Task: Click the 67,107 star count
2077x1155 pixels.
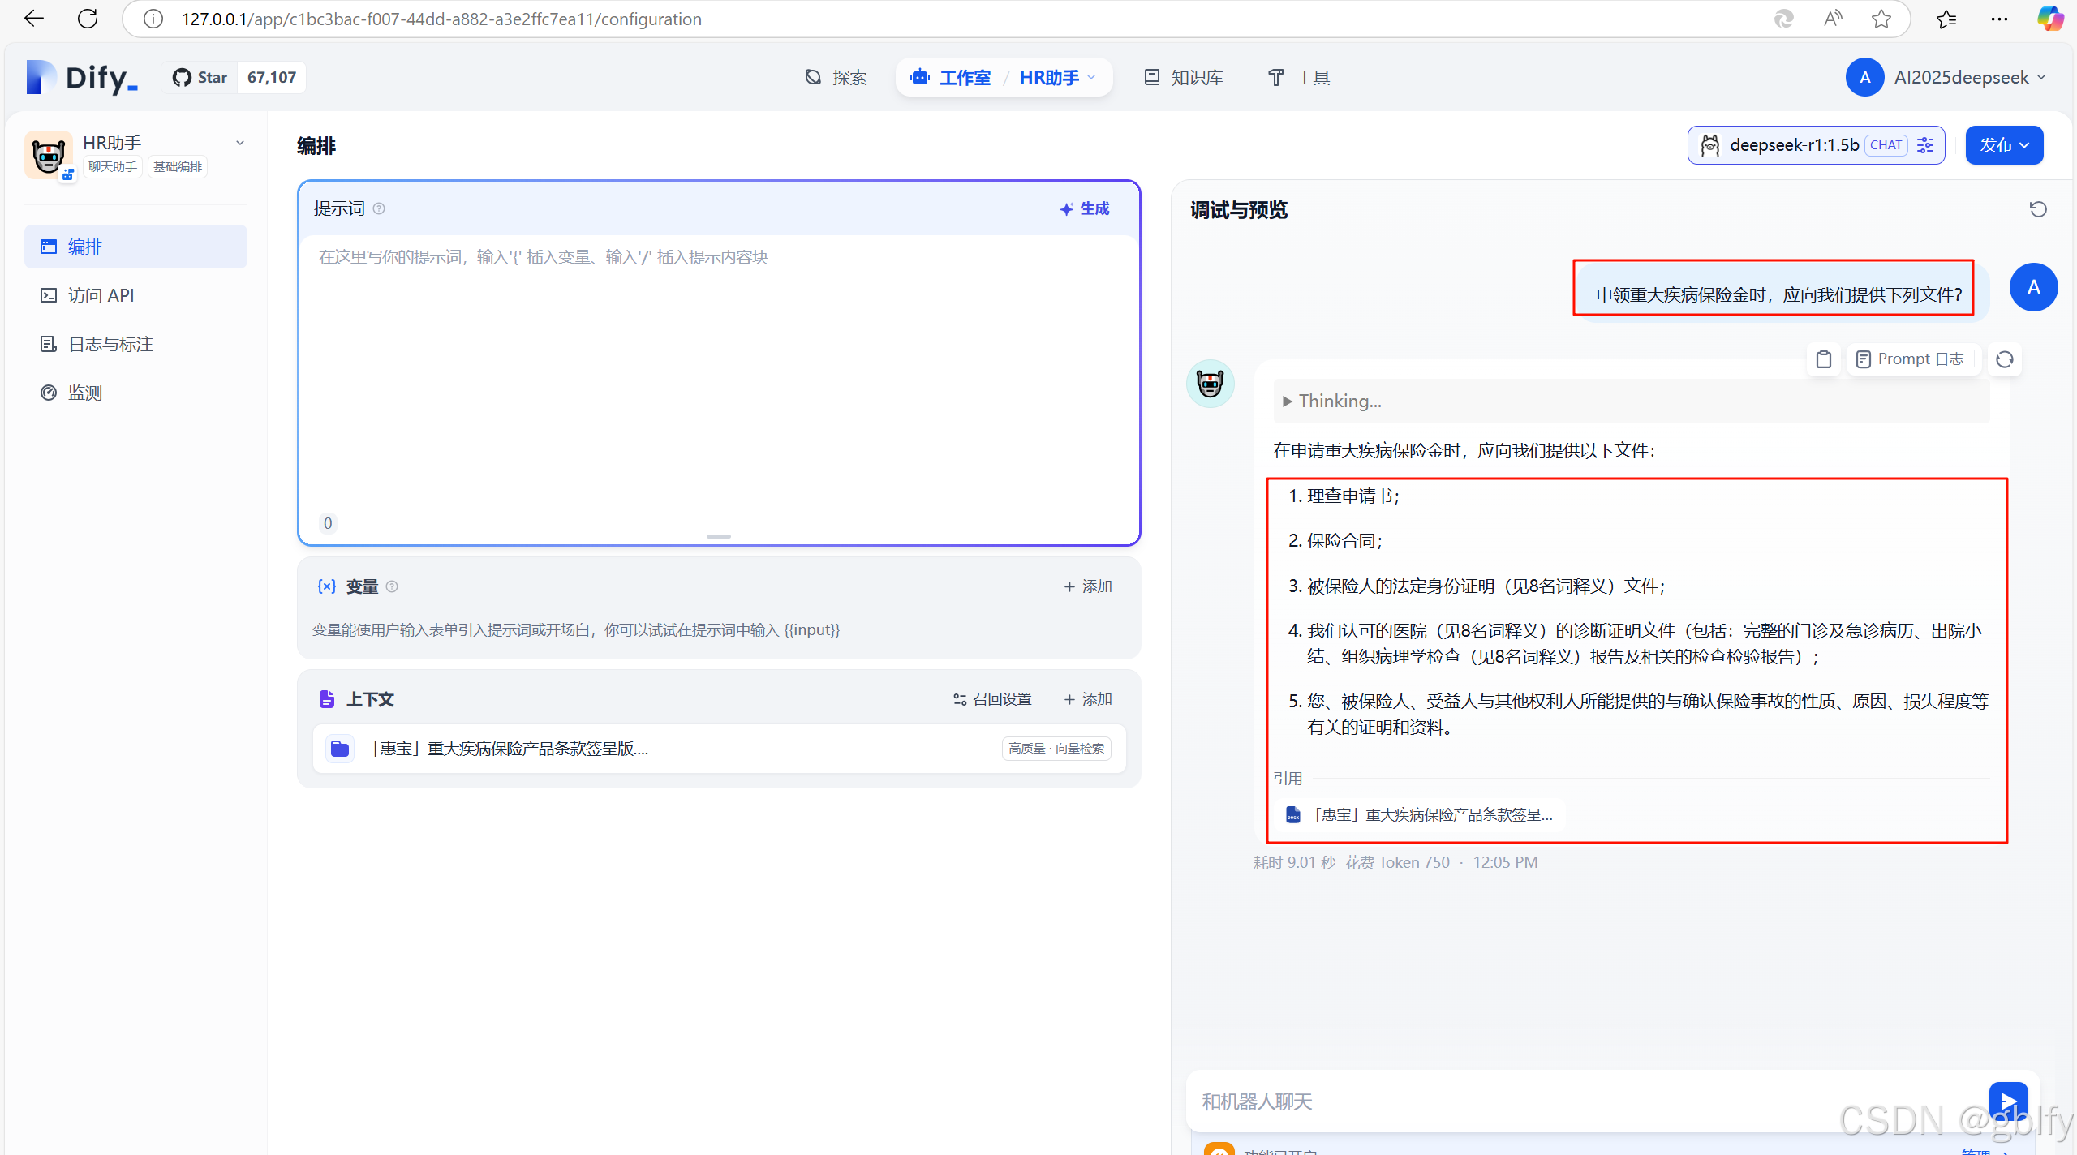Action: pyautogui.click(x=272, y=77)
